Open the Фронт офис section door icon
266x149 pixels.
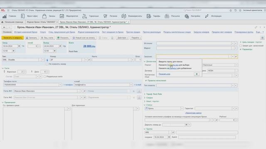tap(23, 16)
